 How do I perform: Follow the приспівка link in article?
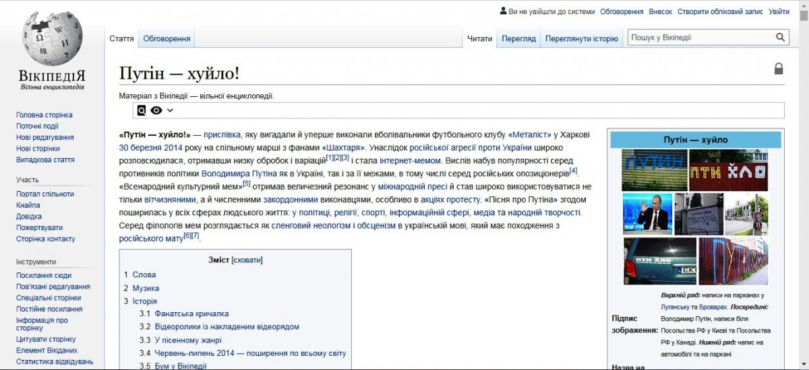click(x=222, y=135)
